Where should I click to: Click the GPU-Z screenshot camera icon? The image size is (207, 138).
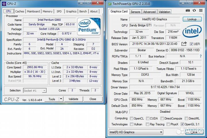[187, 10]
